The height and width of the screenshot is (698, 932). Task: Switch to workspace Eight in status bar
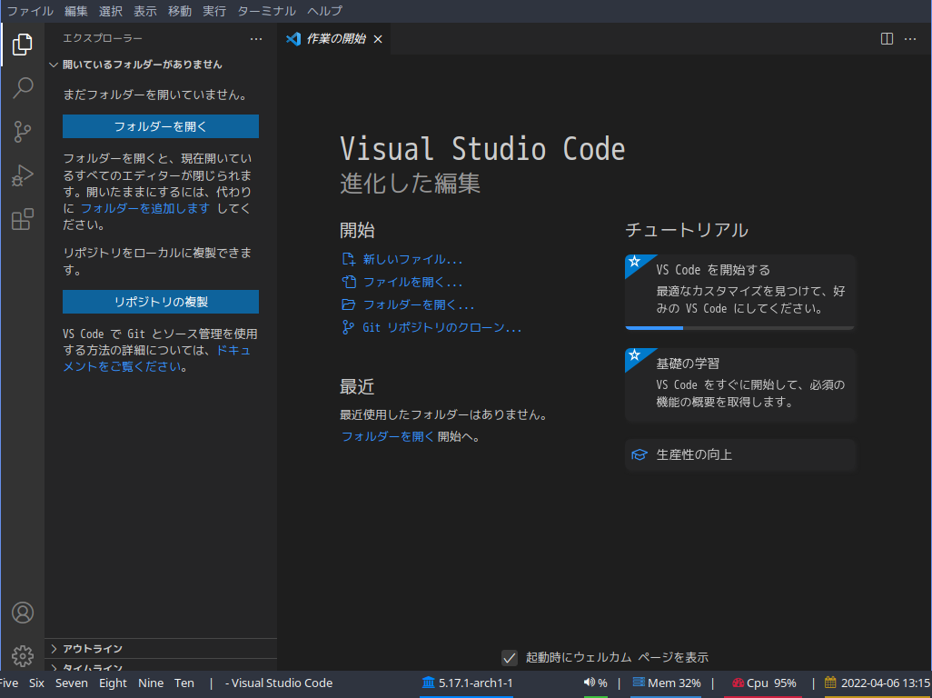[x=113, y=683]
